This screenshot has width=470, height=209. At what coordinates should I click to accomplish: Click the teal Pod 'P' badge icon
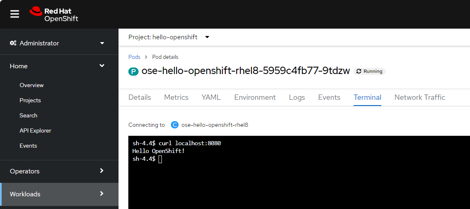(133, 71)
